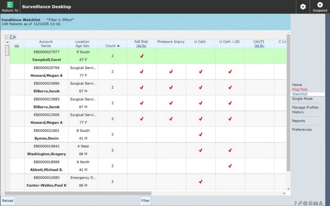Click the collapse columns icon above table
Screen dimensions: 330x206
click(7, 37)
